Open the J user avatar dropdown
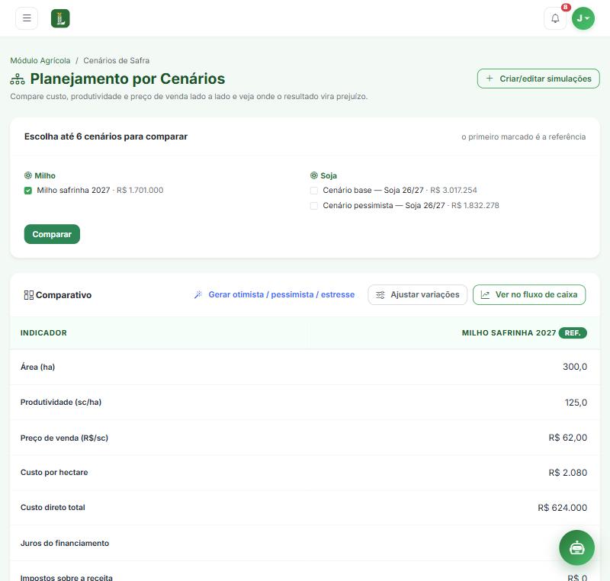Image resolution: width=610 pixels, height=581 pixels. 583,18
